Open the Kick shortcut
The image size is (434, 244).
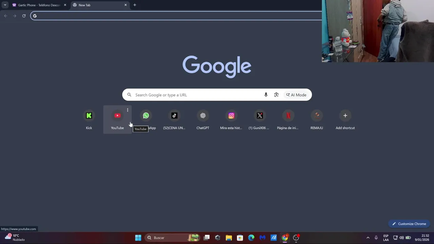(89, 120)
